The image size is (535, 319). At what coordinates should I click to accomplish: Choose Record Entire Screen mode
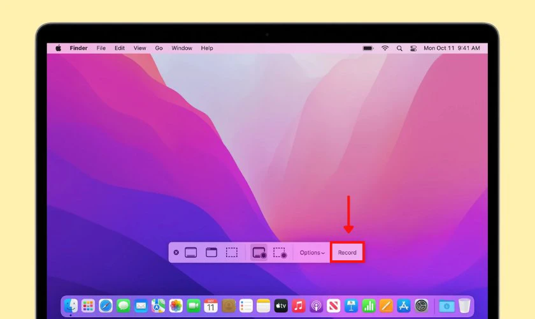259,253
